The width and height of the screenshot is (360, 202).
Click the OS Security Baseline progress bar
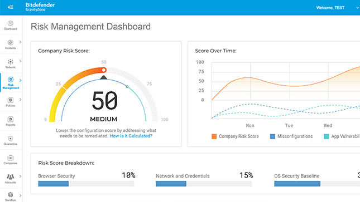tap(317, 184)
